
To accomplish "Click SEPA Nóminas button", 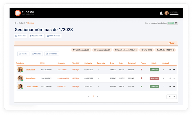I will [53, 36].
